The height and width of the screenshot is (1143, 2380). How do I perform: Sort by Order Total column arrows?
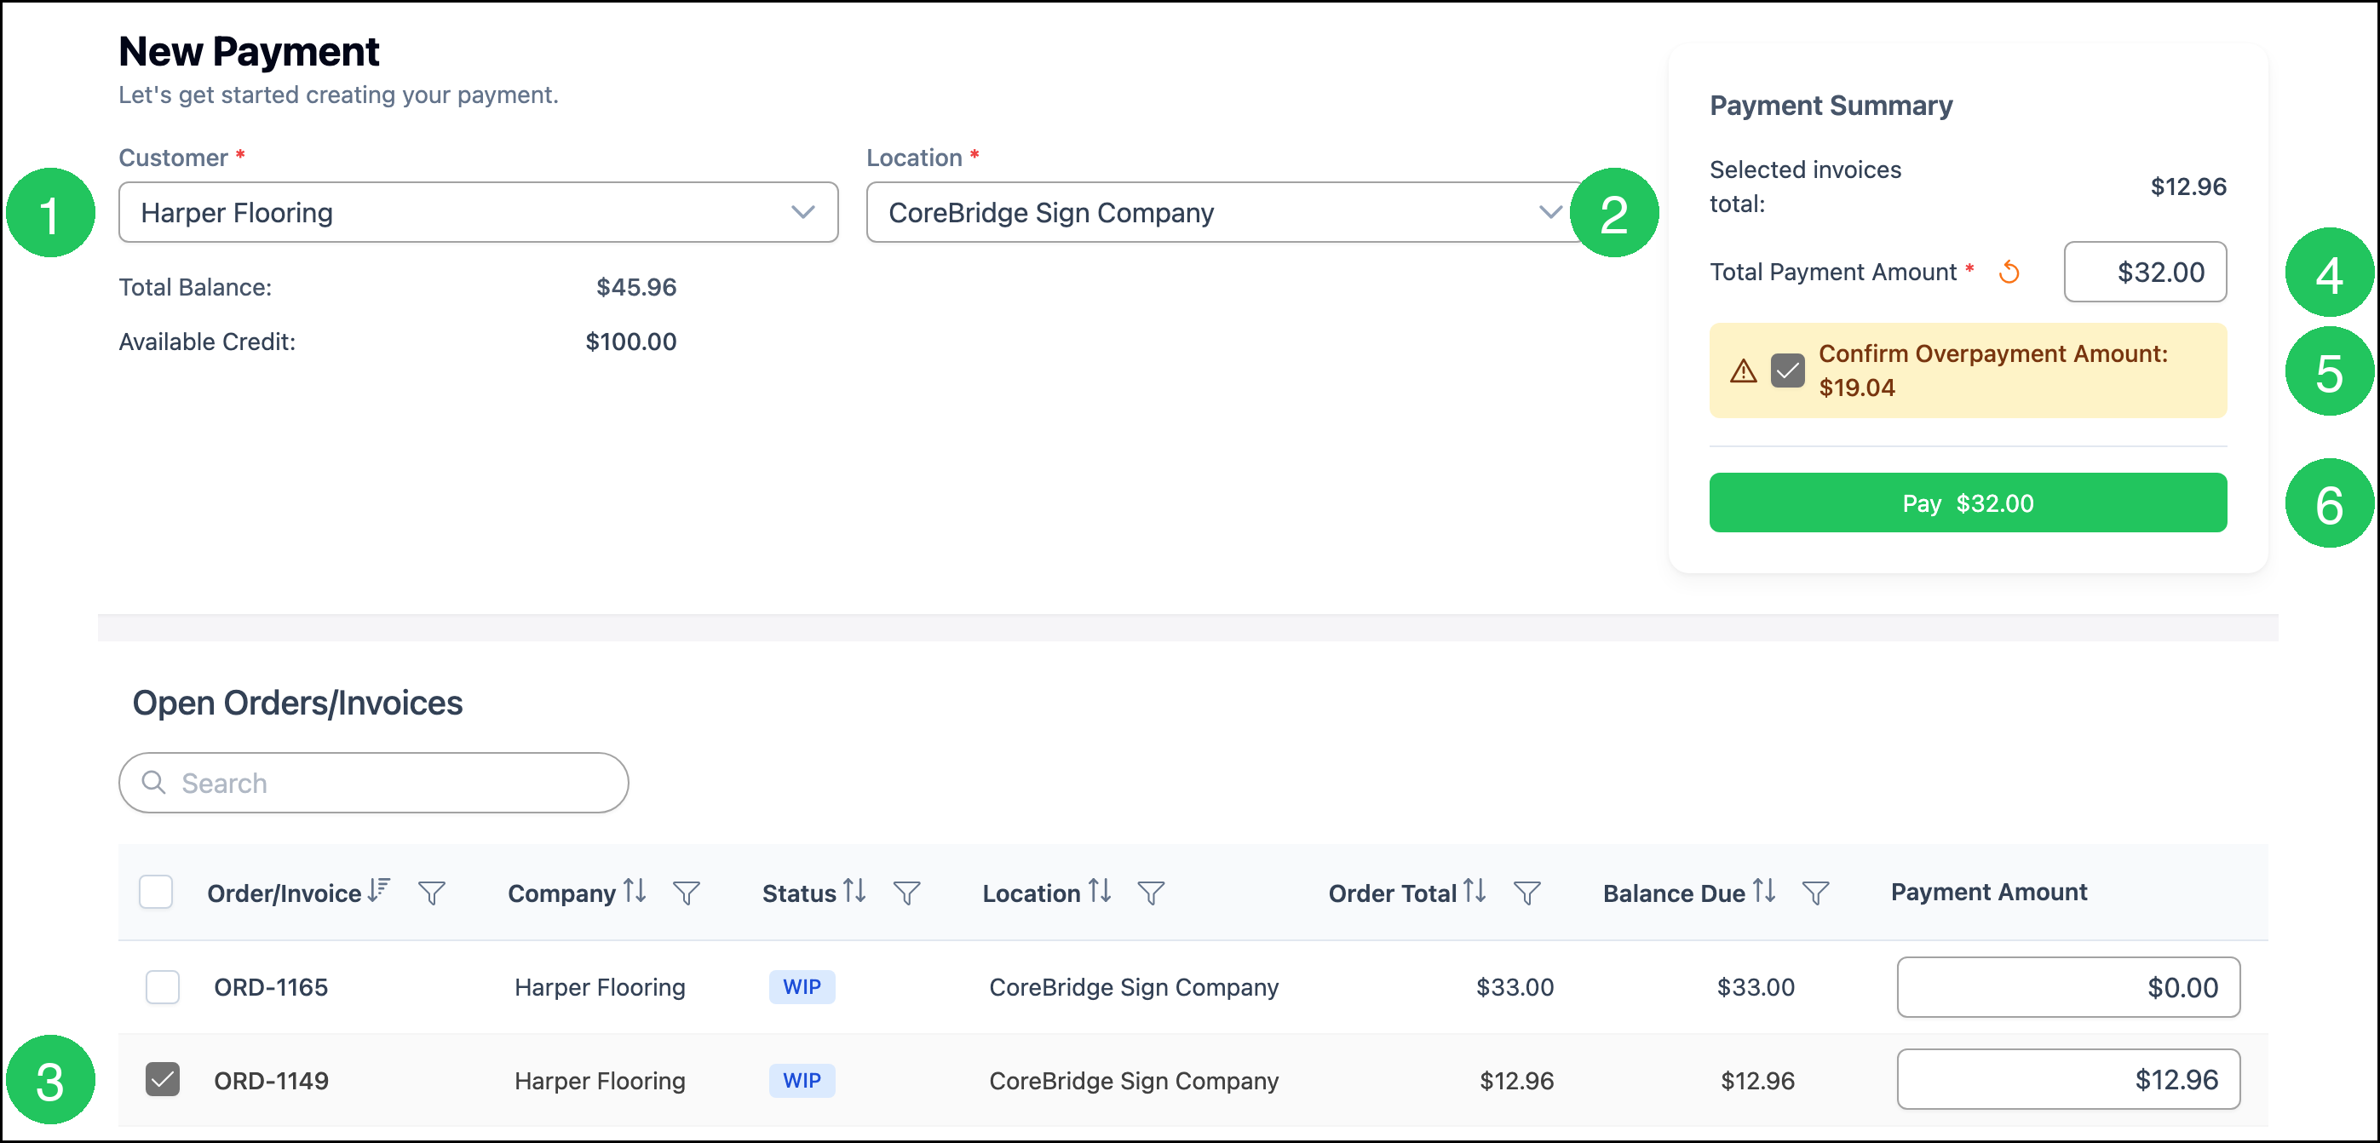pyautogui.click(x=1475, y=891)
